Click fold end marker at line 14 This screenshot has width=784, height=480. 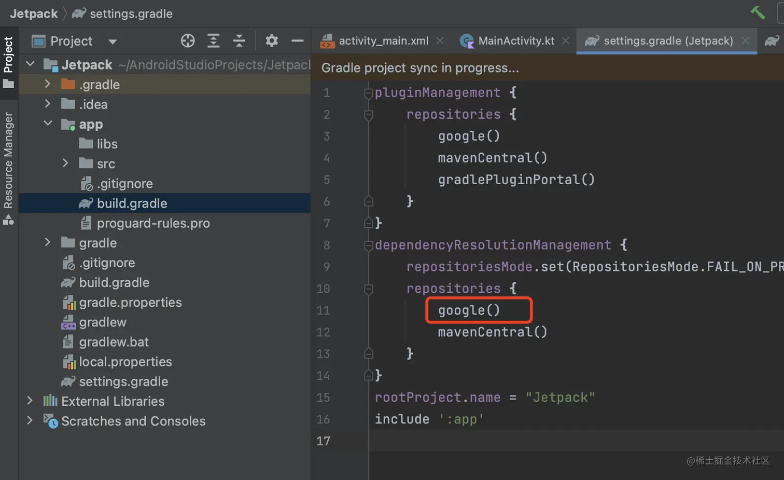369,375
